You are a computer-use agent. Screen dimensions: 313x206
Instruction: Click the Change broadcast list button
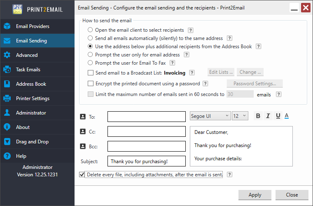[250, 72]
